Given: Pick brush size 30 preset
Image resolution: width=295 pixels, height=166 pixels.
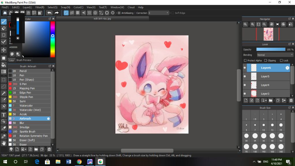Looking at the screenshot, I should click(x=264, y=137).
